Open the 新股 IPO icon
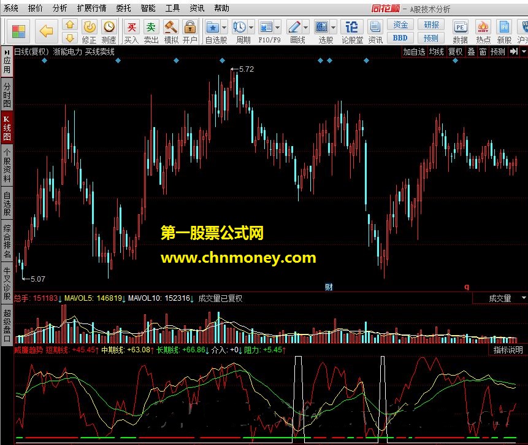This screenshot has width=528, height=445. click(504, 32)
